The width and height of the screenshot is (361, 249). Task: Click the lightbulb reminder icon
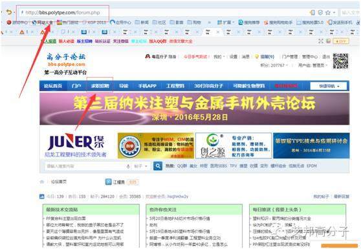point(257,57)
